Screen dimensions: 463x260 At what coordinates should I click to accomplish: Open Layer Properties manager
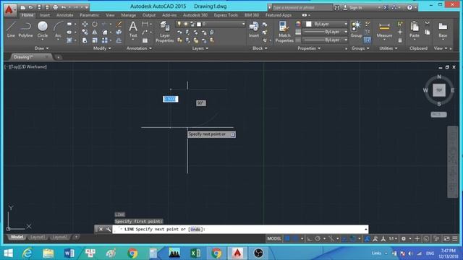pos(164,32)
